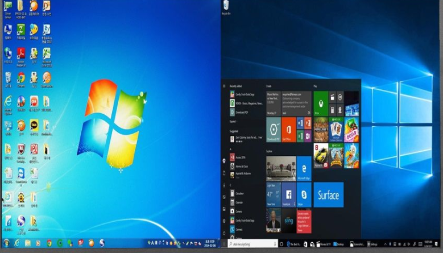Click the microphone in the search box

(x=275, y=244)
